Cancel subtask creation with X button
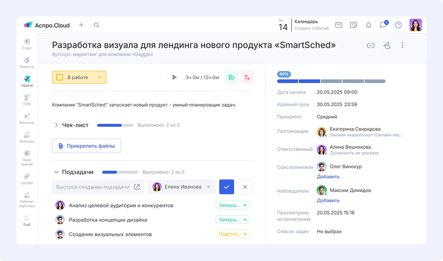Image resolution: width=443 pixels, height=261 pixels. 245,187
